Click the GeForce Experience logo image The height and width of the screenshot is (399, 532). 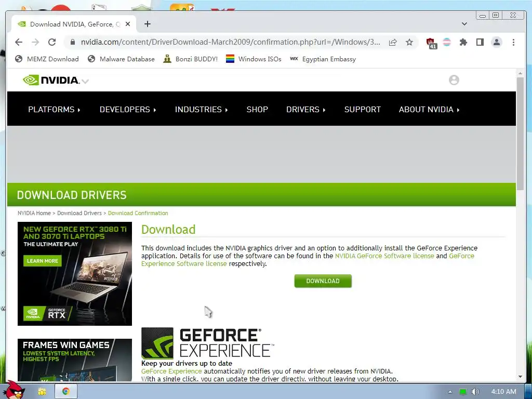point(208,343)
